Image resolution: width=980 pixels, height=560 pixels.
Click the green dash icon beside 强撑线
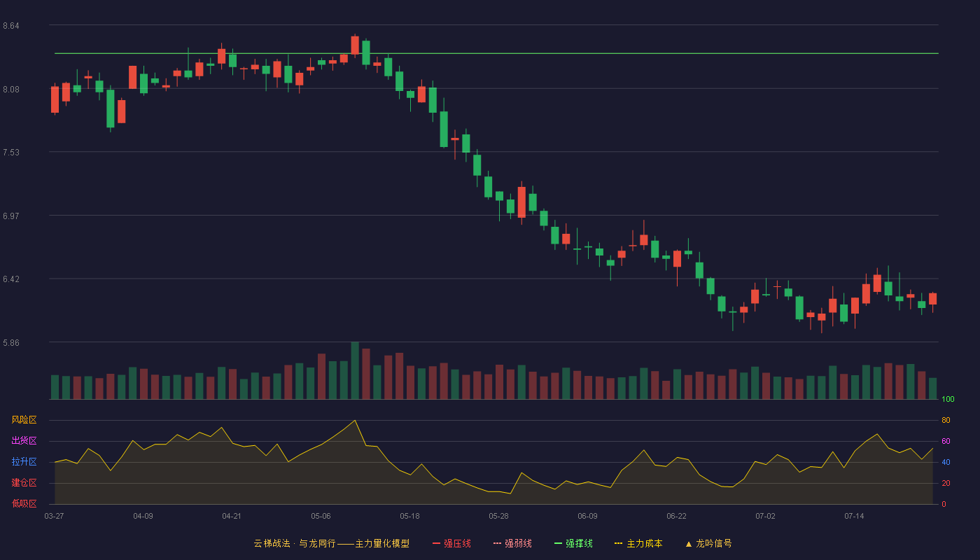(558, 543)
